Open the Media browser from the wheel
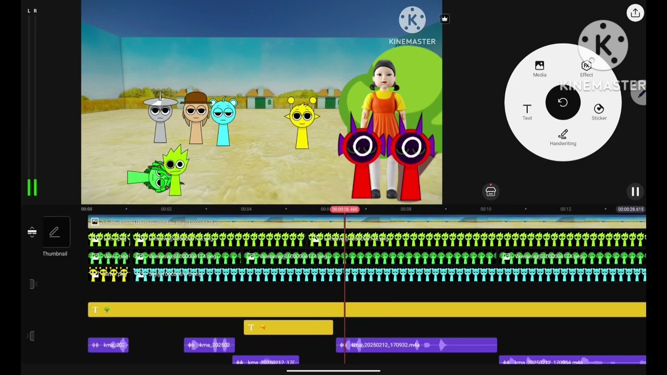The image size is (667, 375). [x=539, y=69]
